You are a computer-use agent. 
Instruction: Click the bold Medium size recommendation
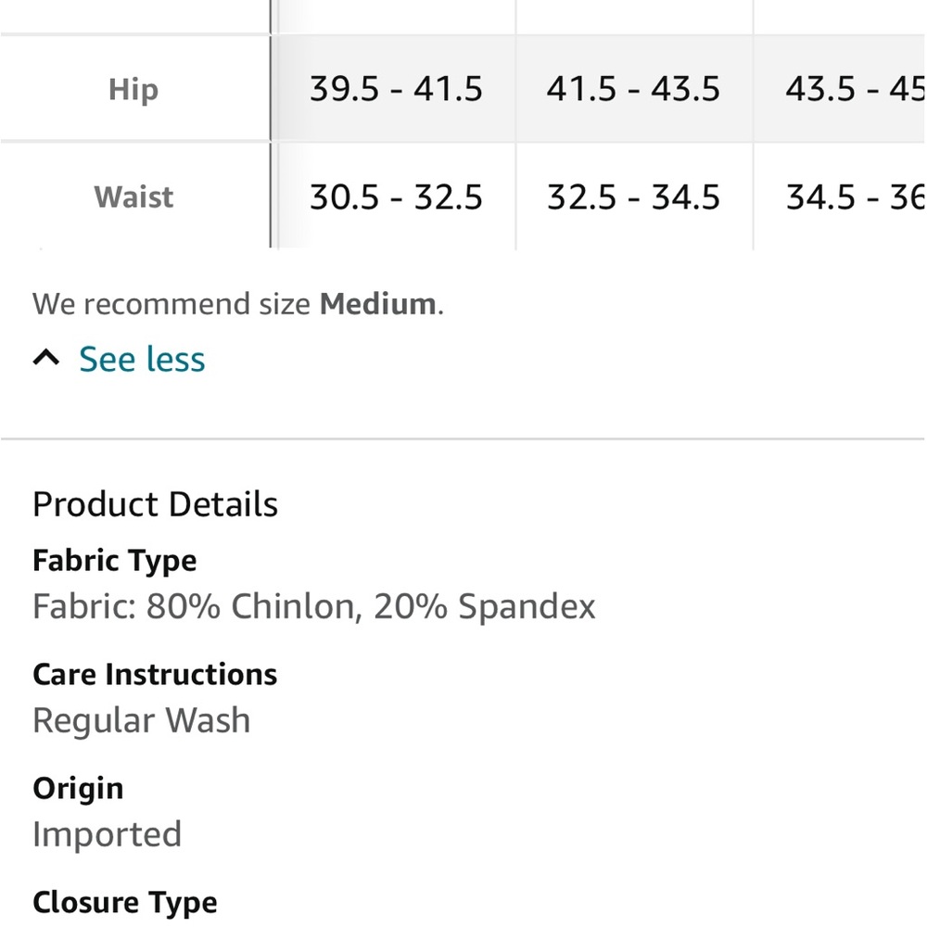[x=377, y=304]
